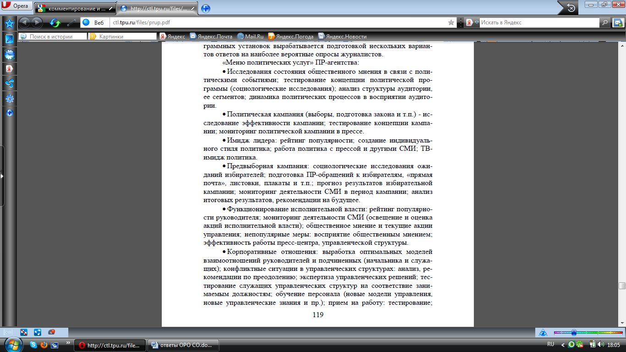Switch to Opera taskbar button
Screen dimensions: 626x352
pyautogui.click(x=110, y=345)
